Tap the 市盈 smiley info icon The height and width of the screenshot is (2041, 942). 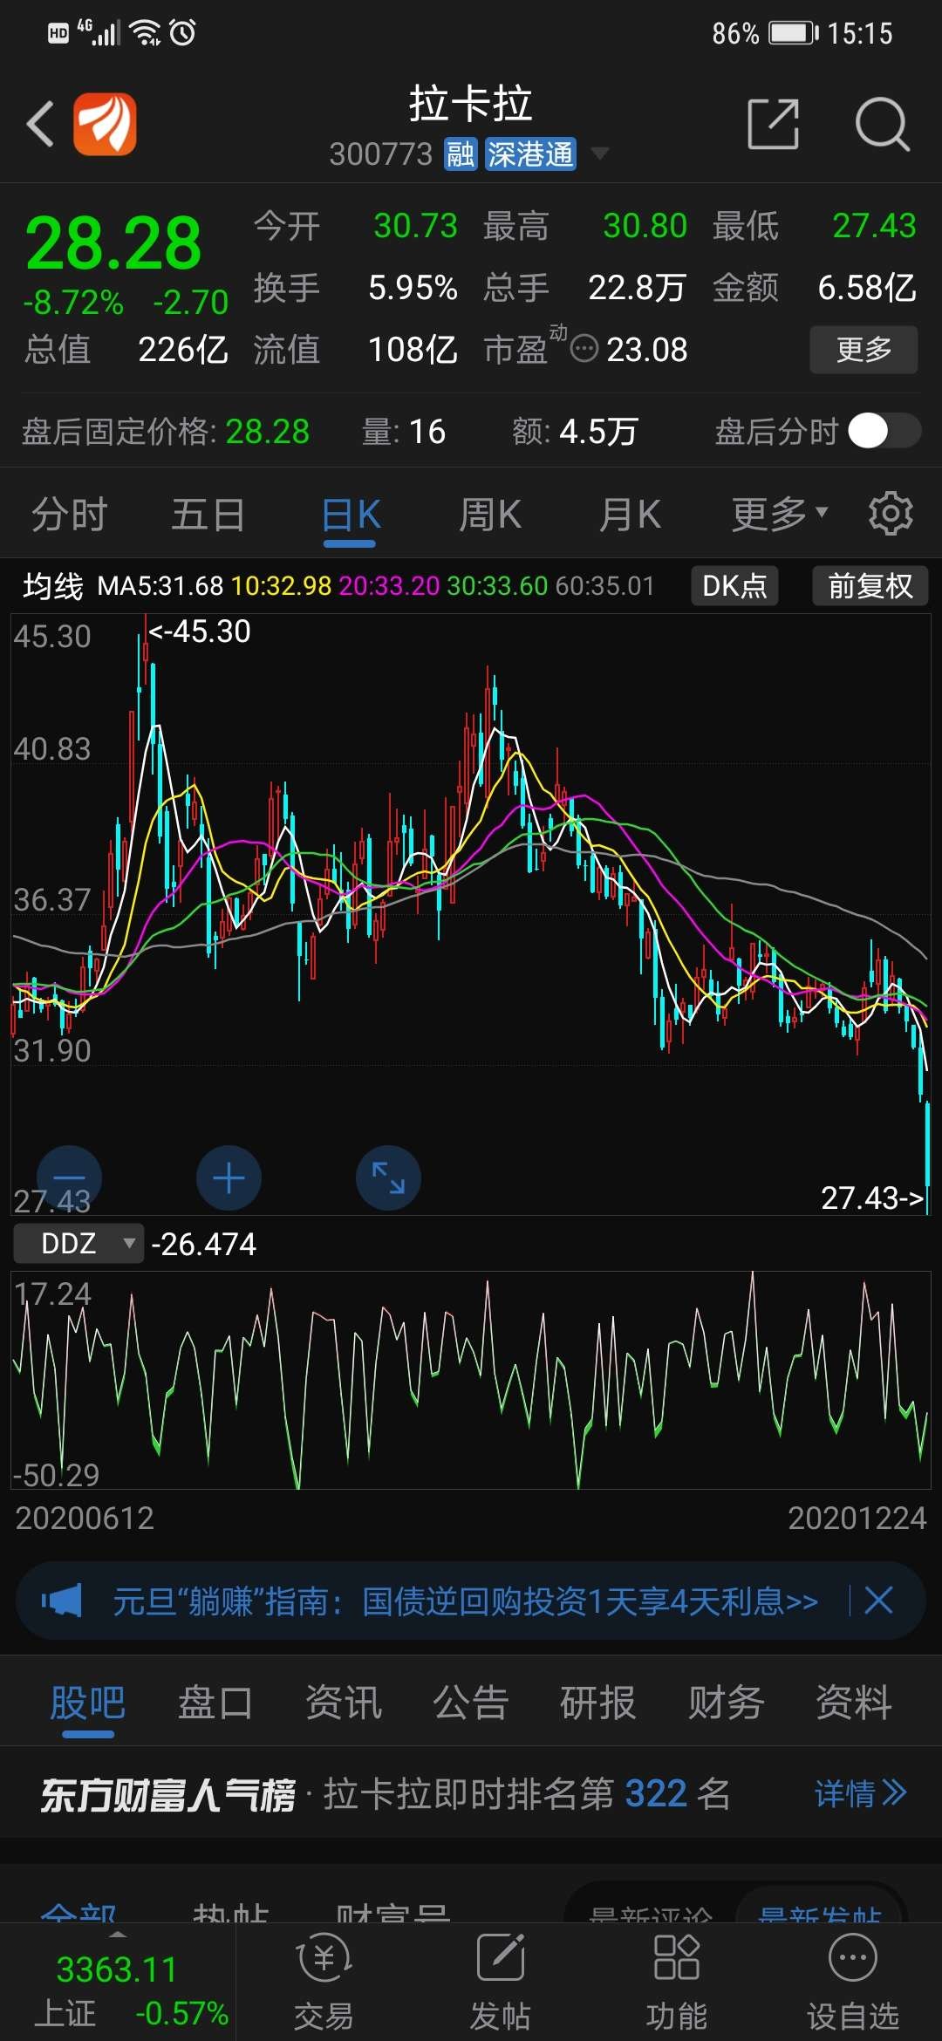584,349
